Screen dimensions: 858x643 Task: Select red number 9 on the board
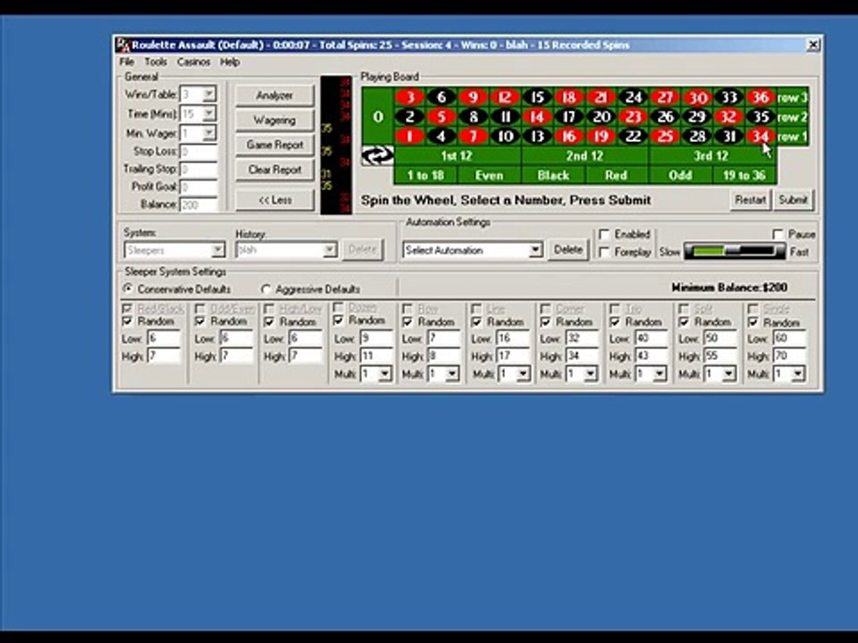pos(473,97)
